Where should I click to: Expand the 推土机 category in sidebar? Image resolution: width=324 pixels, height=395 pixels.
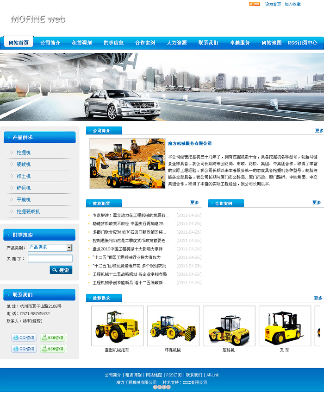tap(24, 176)
